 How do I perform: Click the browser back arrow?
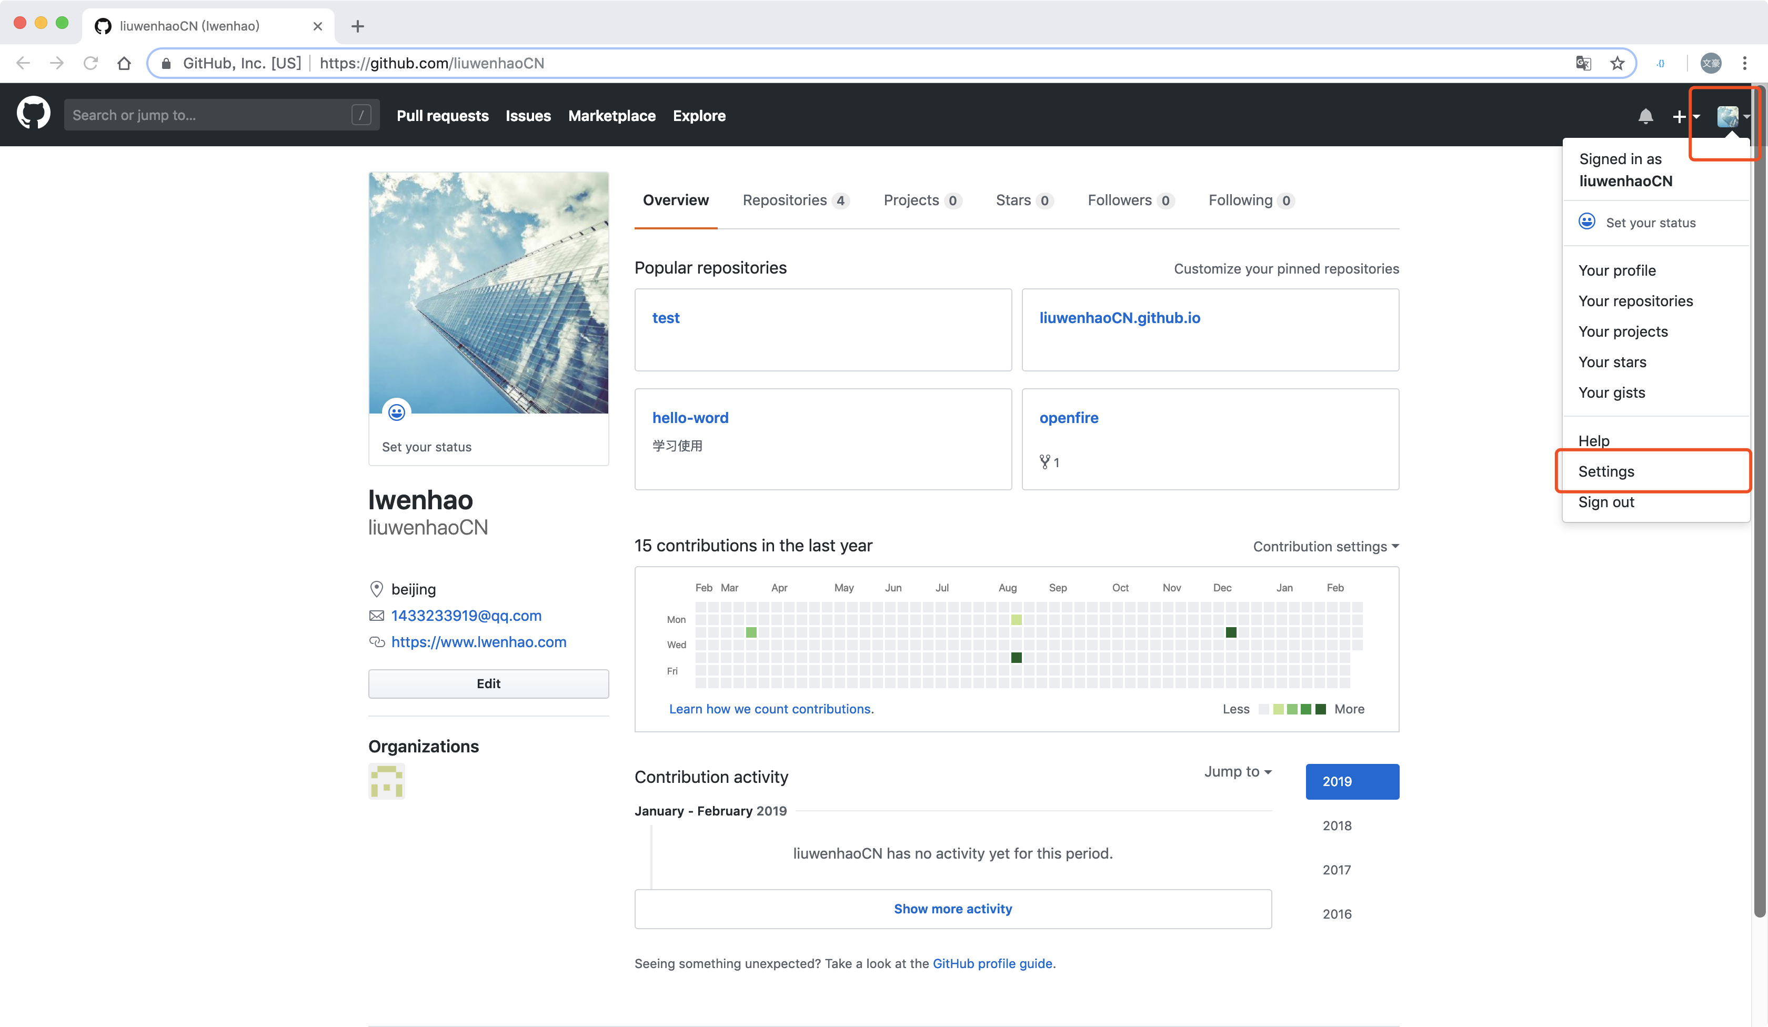tap(23, 63)
